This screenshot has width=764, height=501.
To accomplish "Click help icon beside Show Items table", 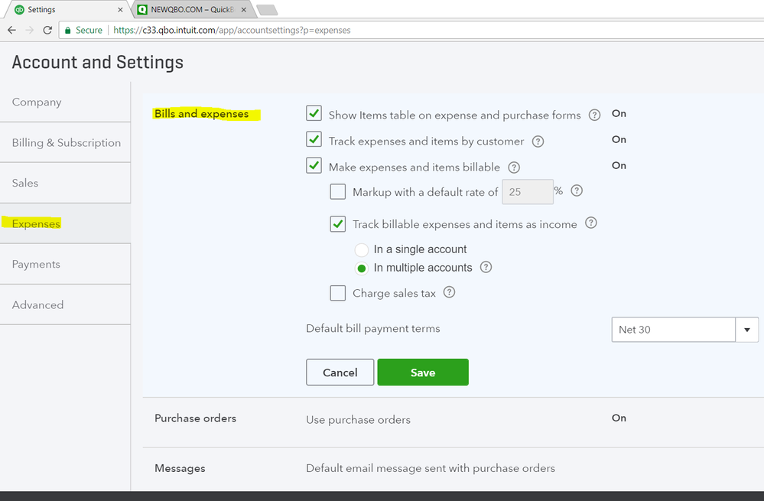I will 595,115.
